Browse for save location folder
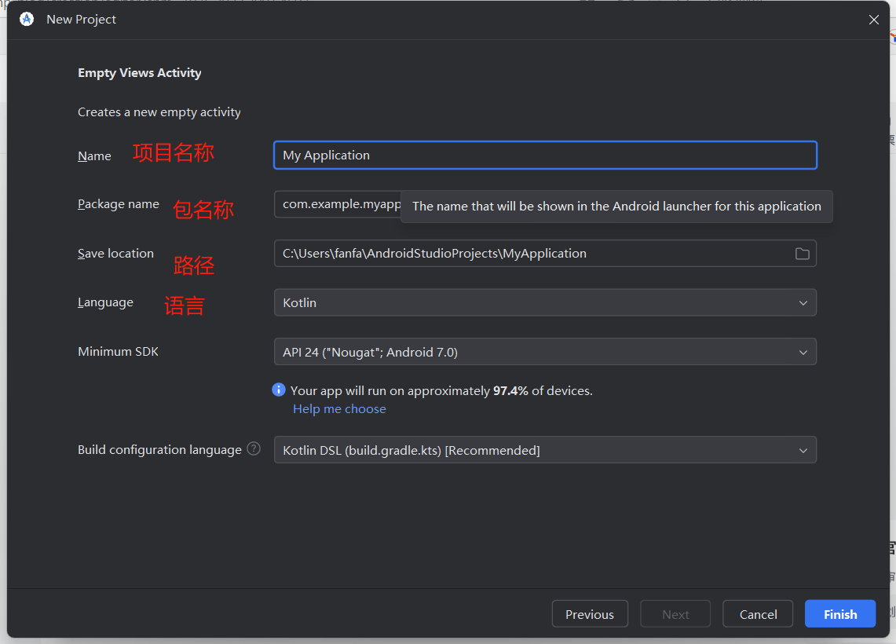The height and width of the screenshot is (644, 896). click(803, 254)
